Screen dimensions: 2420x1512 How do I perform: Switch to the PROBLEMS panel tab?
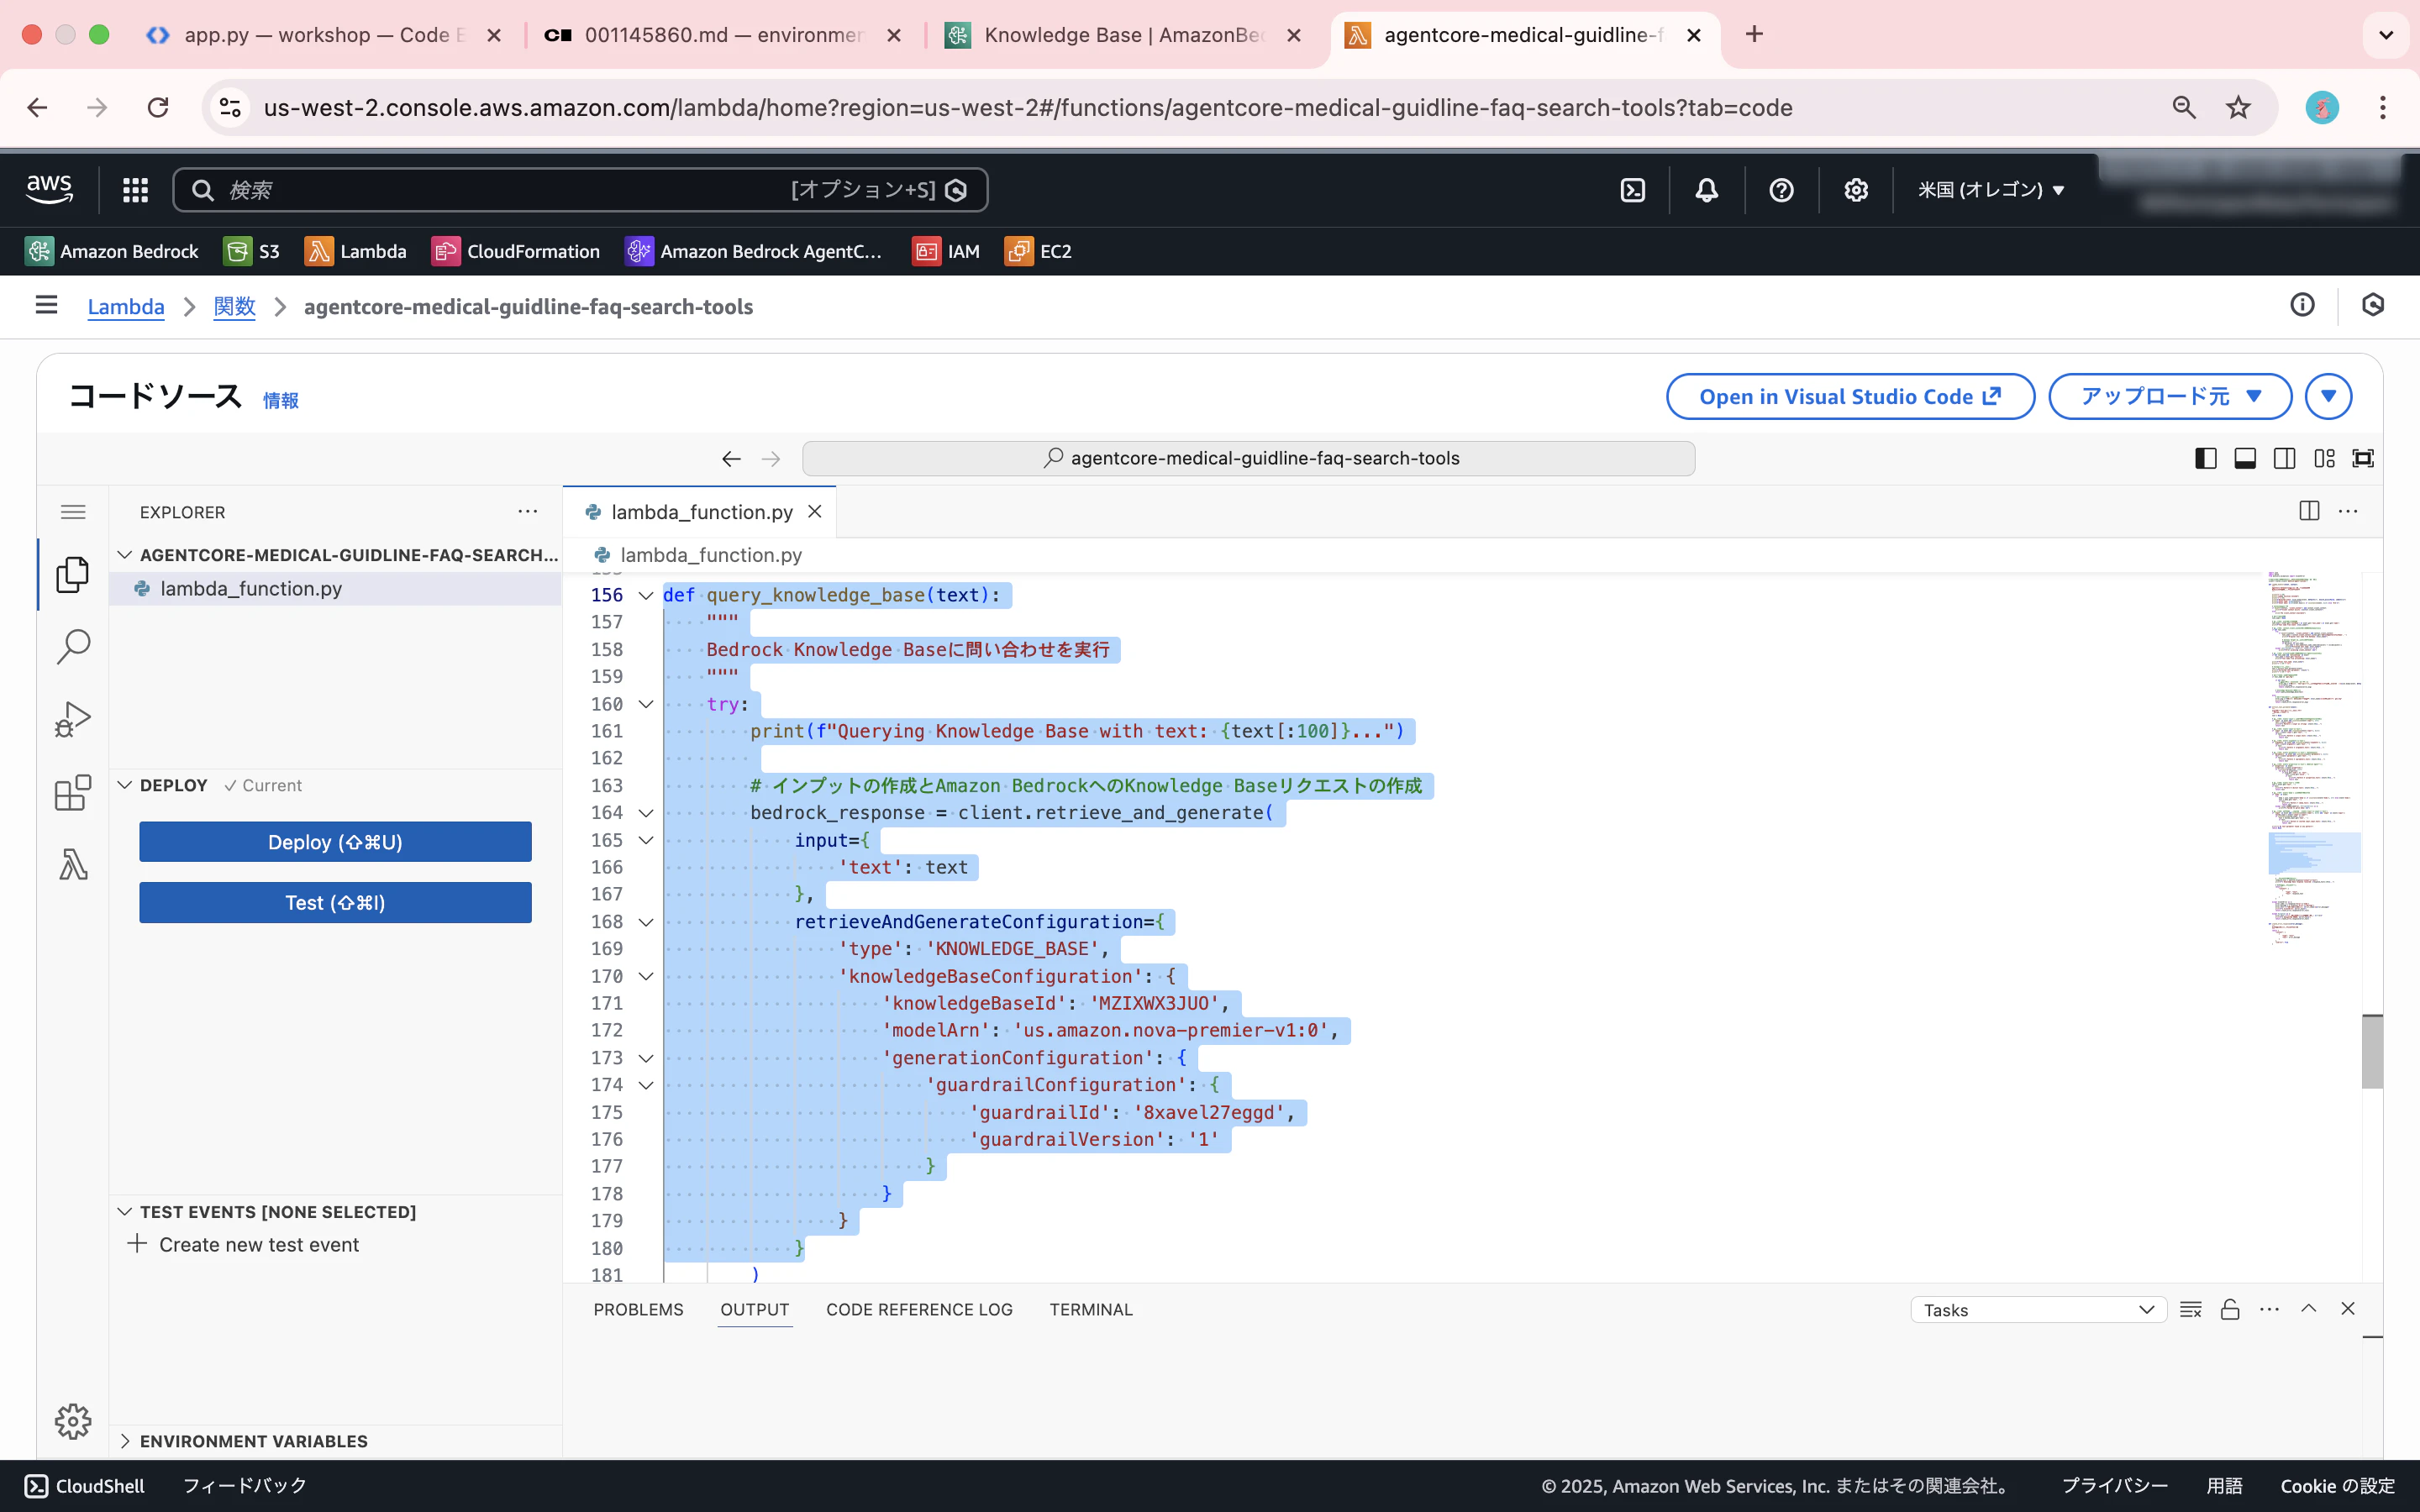pyautogui.click(x=638, y=1310)
